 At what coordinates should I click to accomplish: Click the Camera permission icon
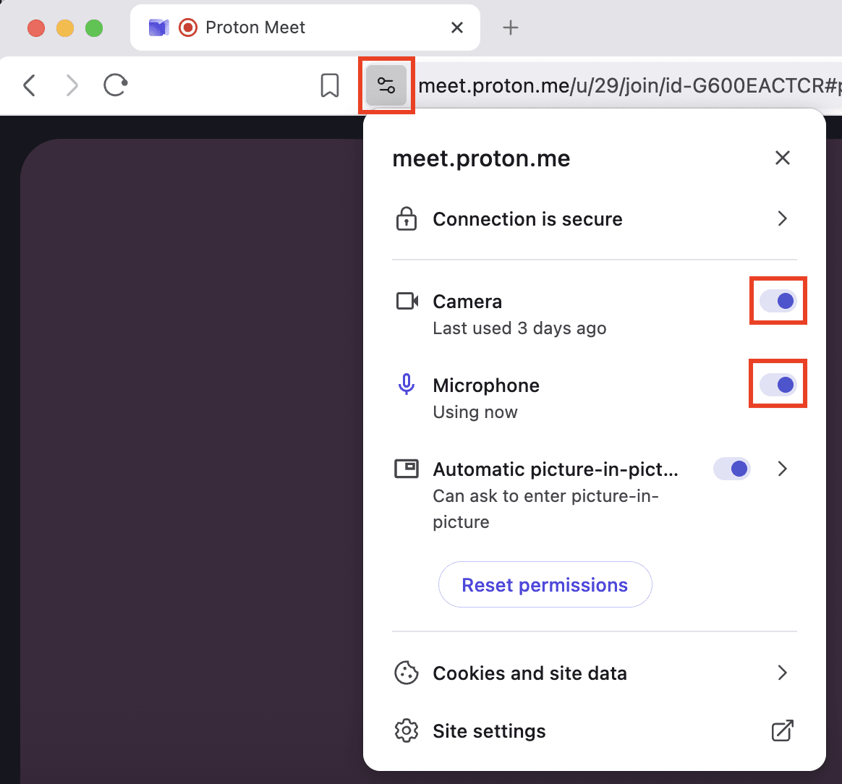pyautogui.click(x=407, y=301)
